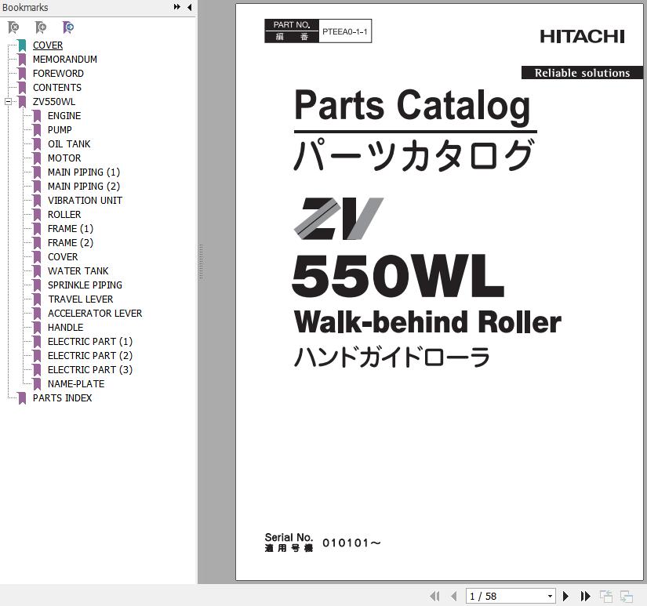Collapse the ZV550WL bookmark tree
This screenshot has height=606, width=647.
(x=8, y=101)
